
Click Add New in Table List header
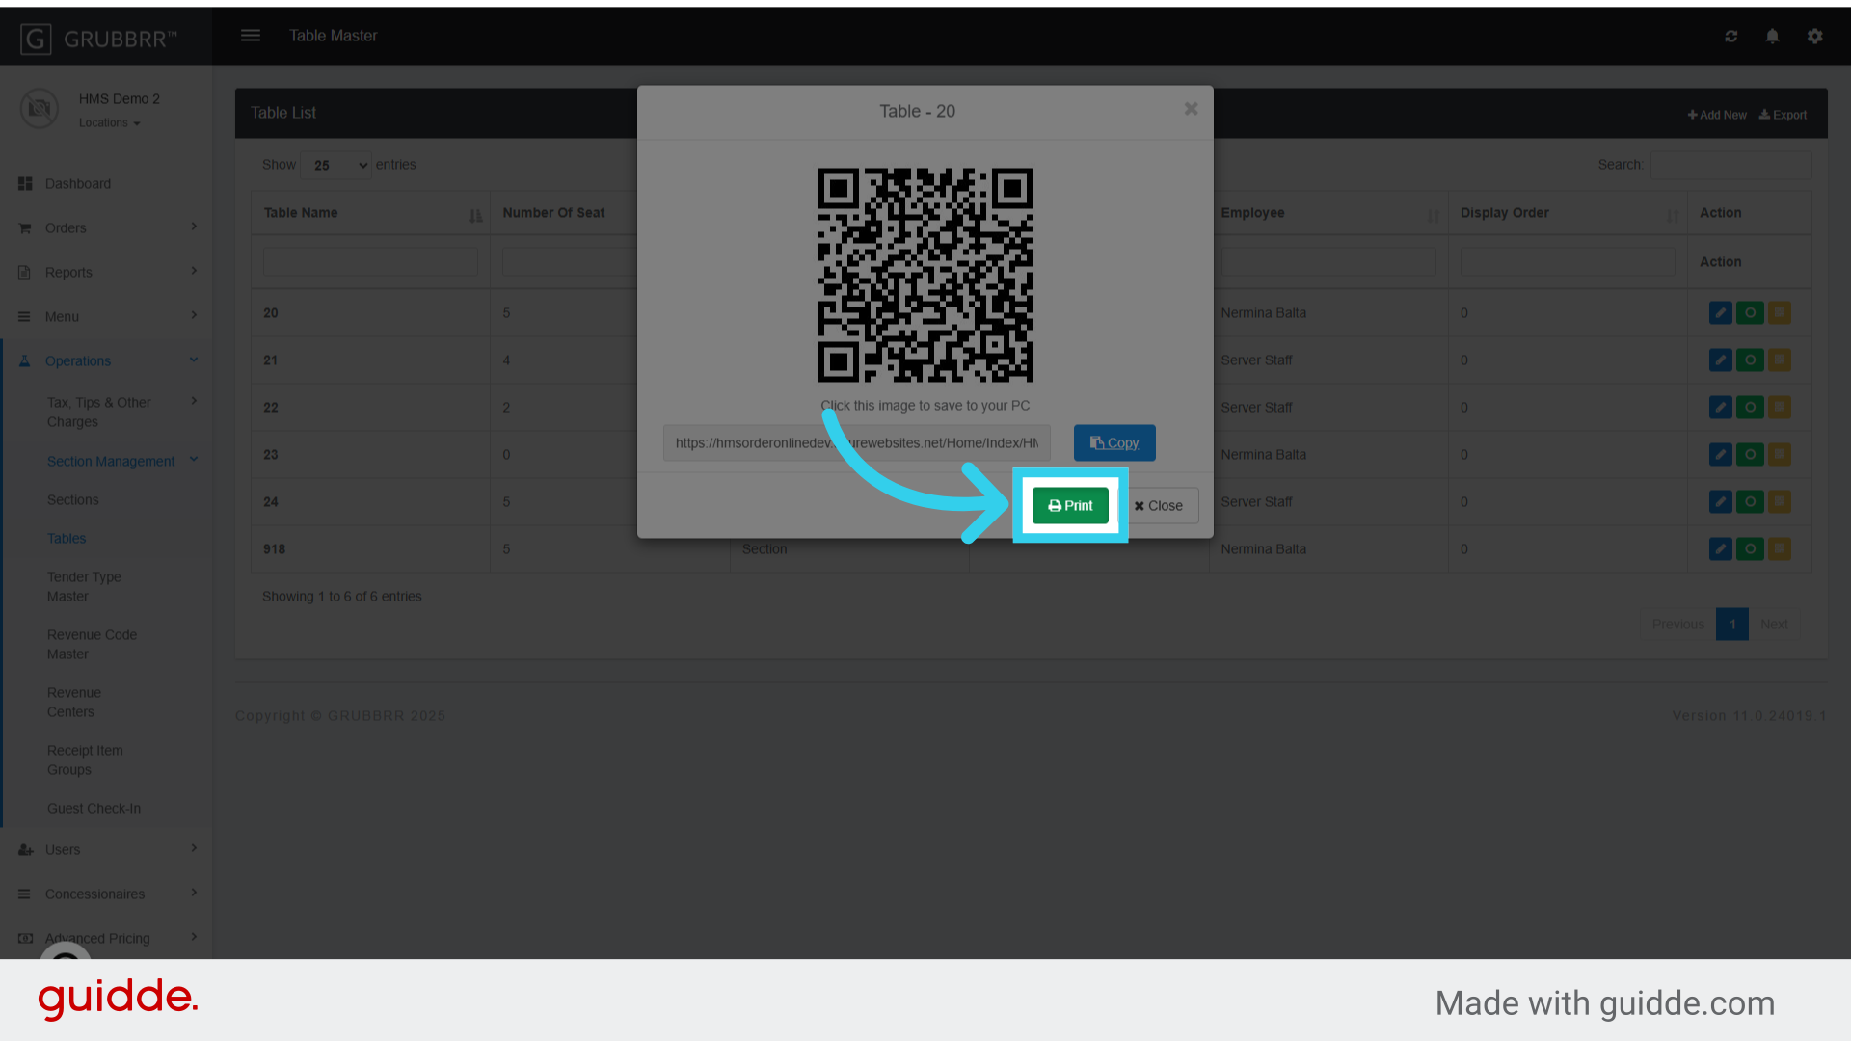(1717, 115)
